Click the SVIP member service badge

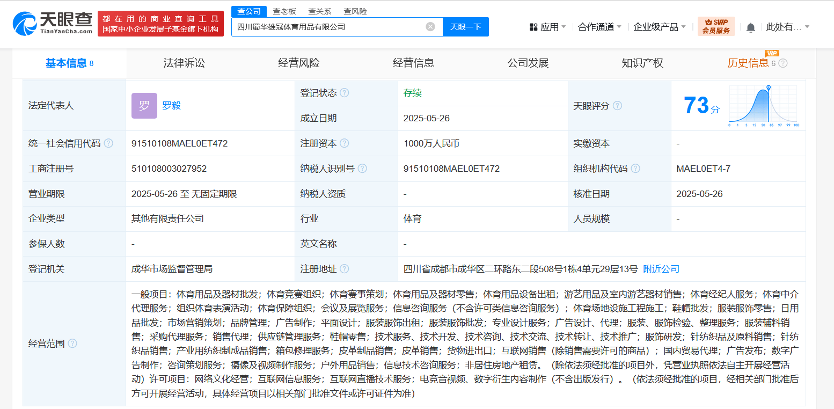[716, 26]
